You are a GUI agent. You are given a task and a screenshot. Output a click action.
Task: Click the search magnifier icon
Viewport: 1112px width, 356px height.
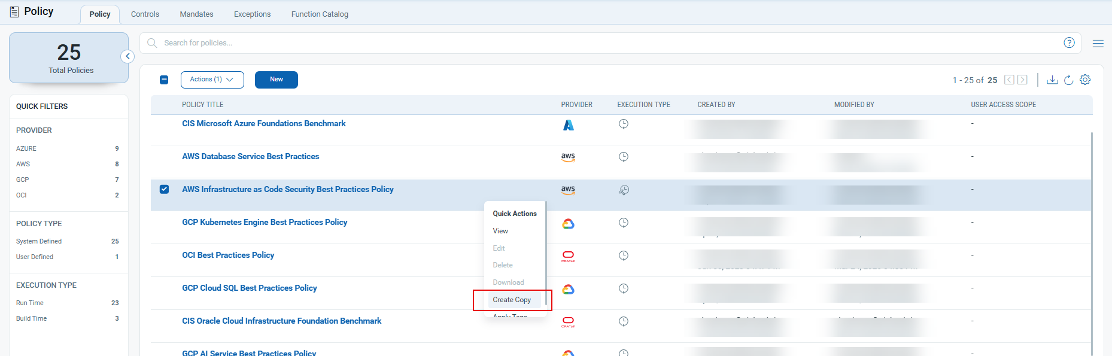[x=152, y=43]
